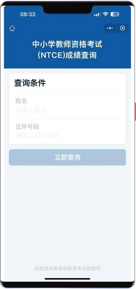
Task: Open the mini-program three-dots menu
Action: [110, 28]
